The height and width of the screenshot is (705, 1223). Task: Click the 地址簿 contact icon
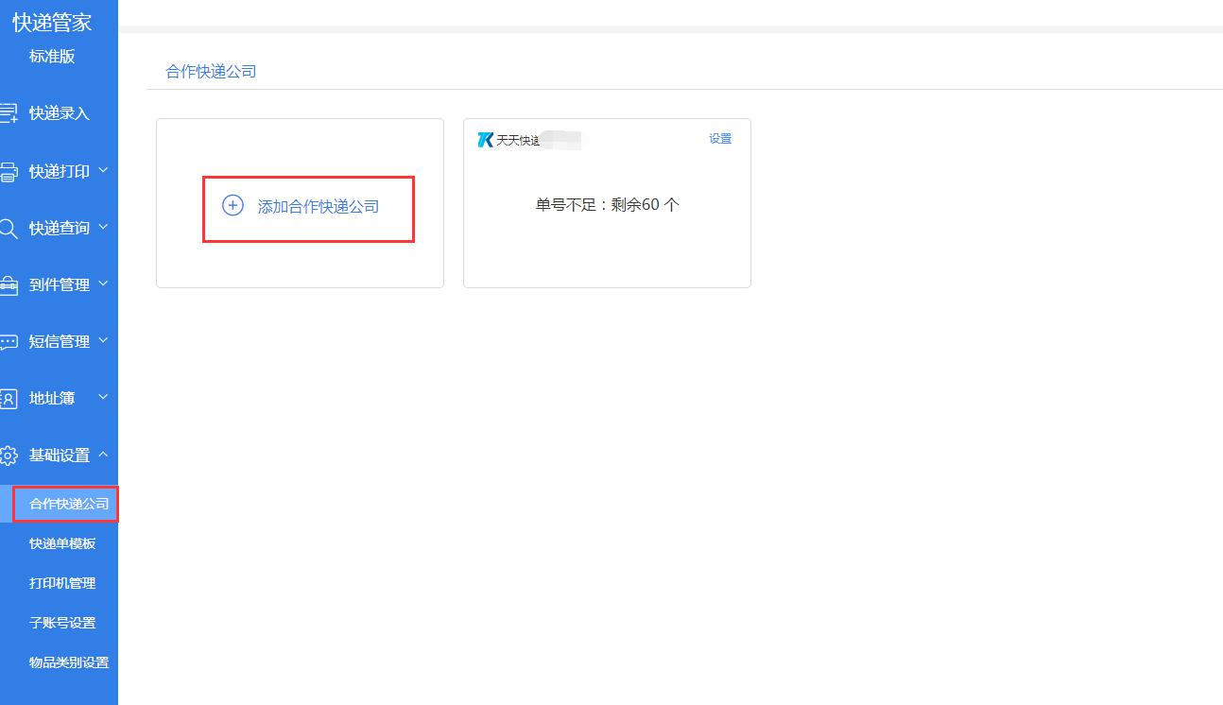(9, 399)
